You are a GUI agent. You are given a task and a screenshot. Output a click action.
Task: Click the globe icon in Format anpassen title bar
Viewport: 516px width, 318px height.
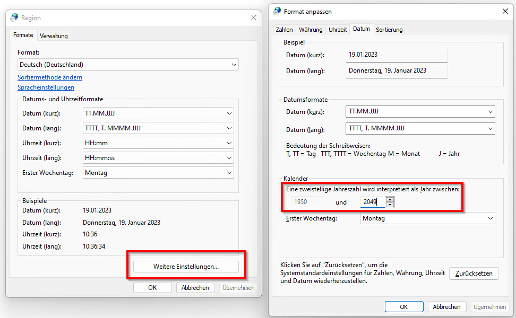coord(277,11)
